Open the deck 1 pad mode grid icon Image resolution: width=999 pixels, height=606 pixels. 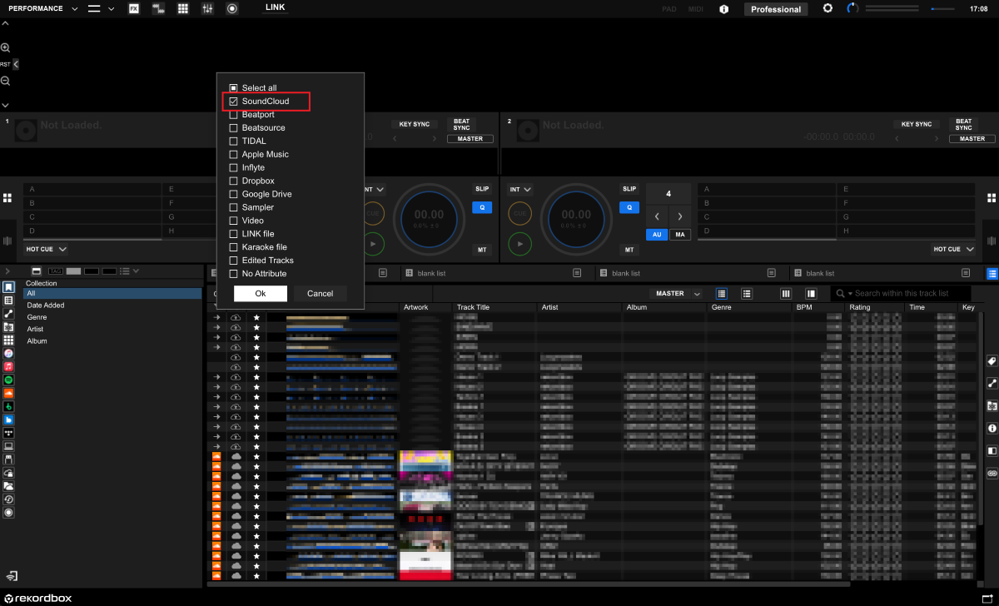coord(7,198)
